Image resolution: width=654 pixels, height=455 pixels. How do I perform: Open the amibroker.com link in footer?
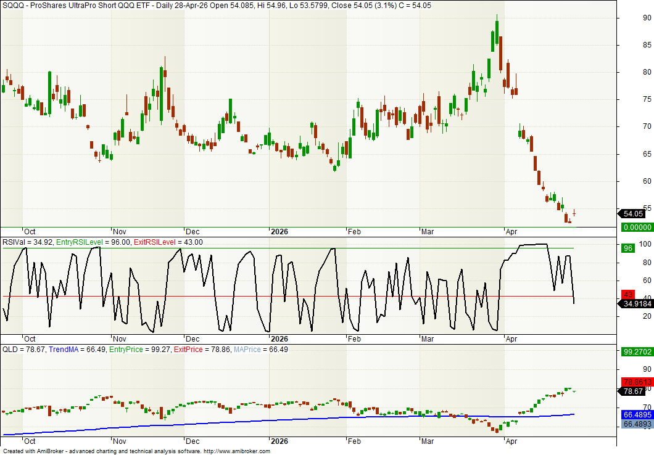click(x=236, y=451)
